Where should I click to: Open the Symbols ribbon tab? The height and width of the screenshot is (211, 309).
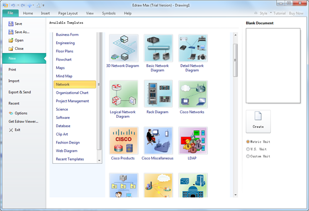click(109, 13)
